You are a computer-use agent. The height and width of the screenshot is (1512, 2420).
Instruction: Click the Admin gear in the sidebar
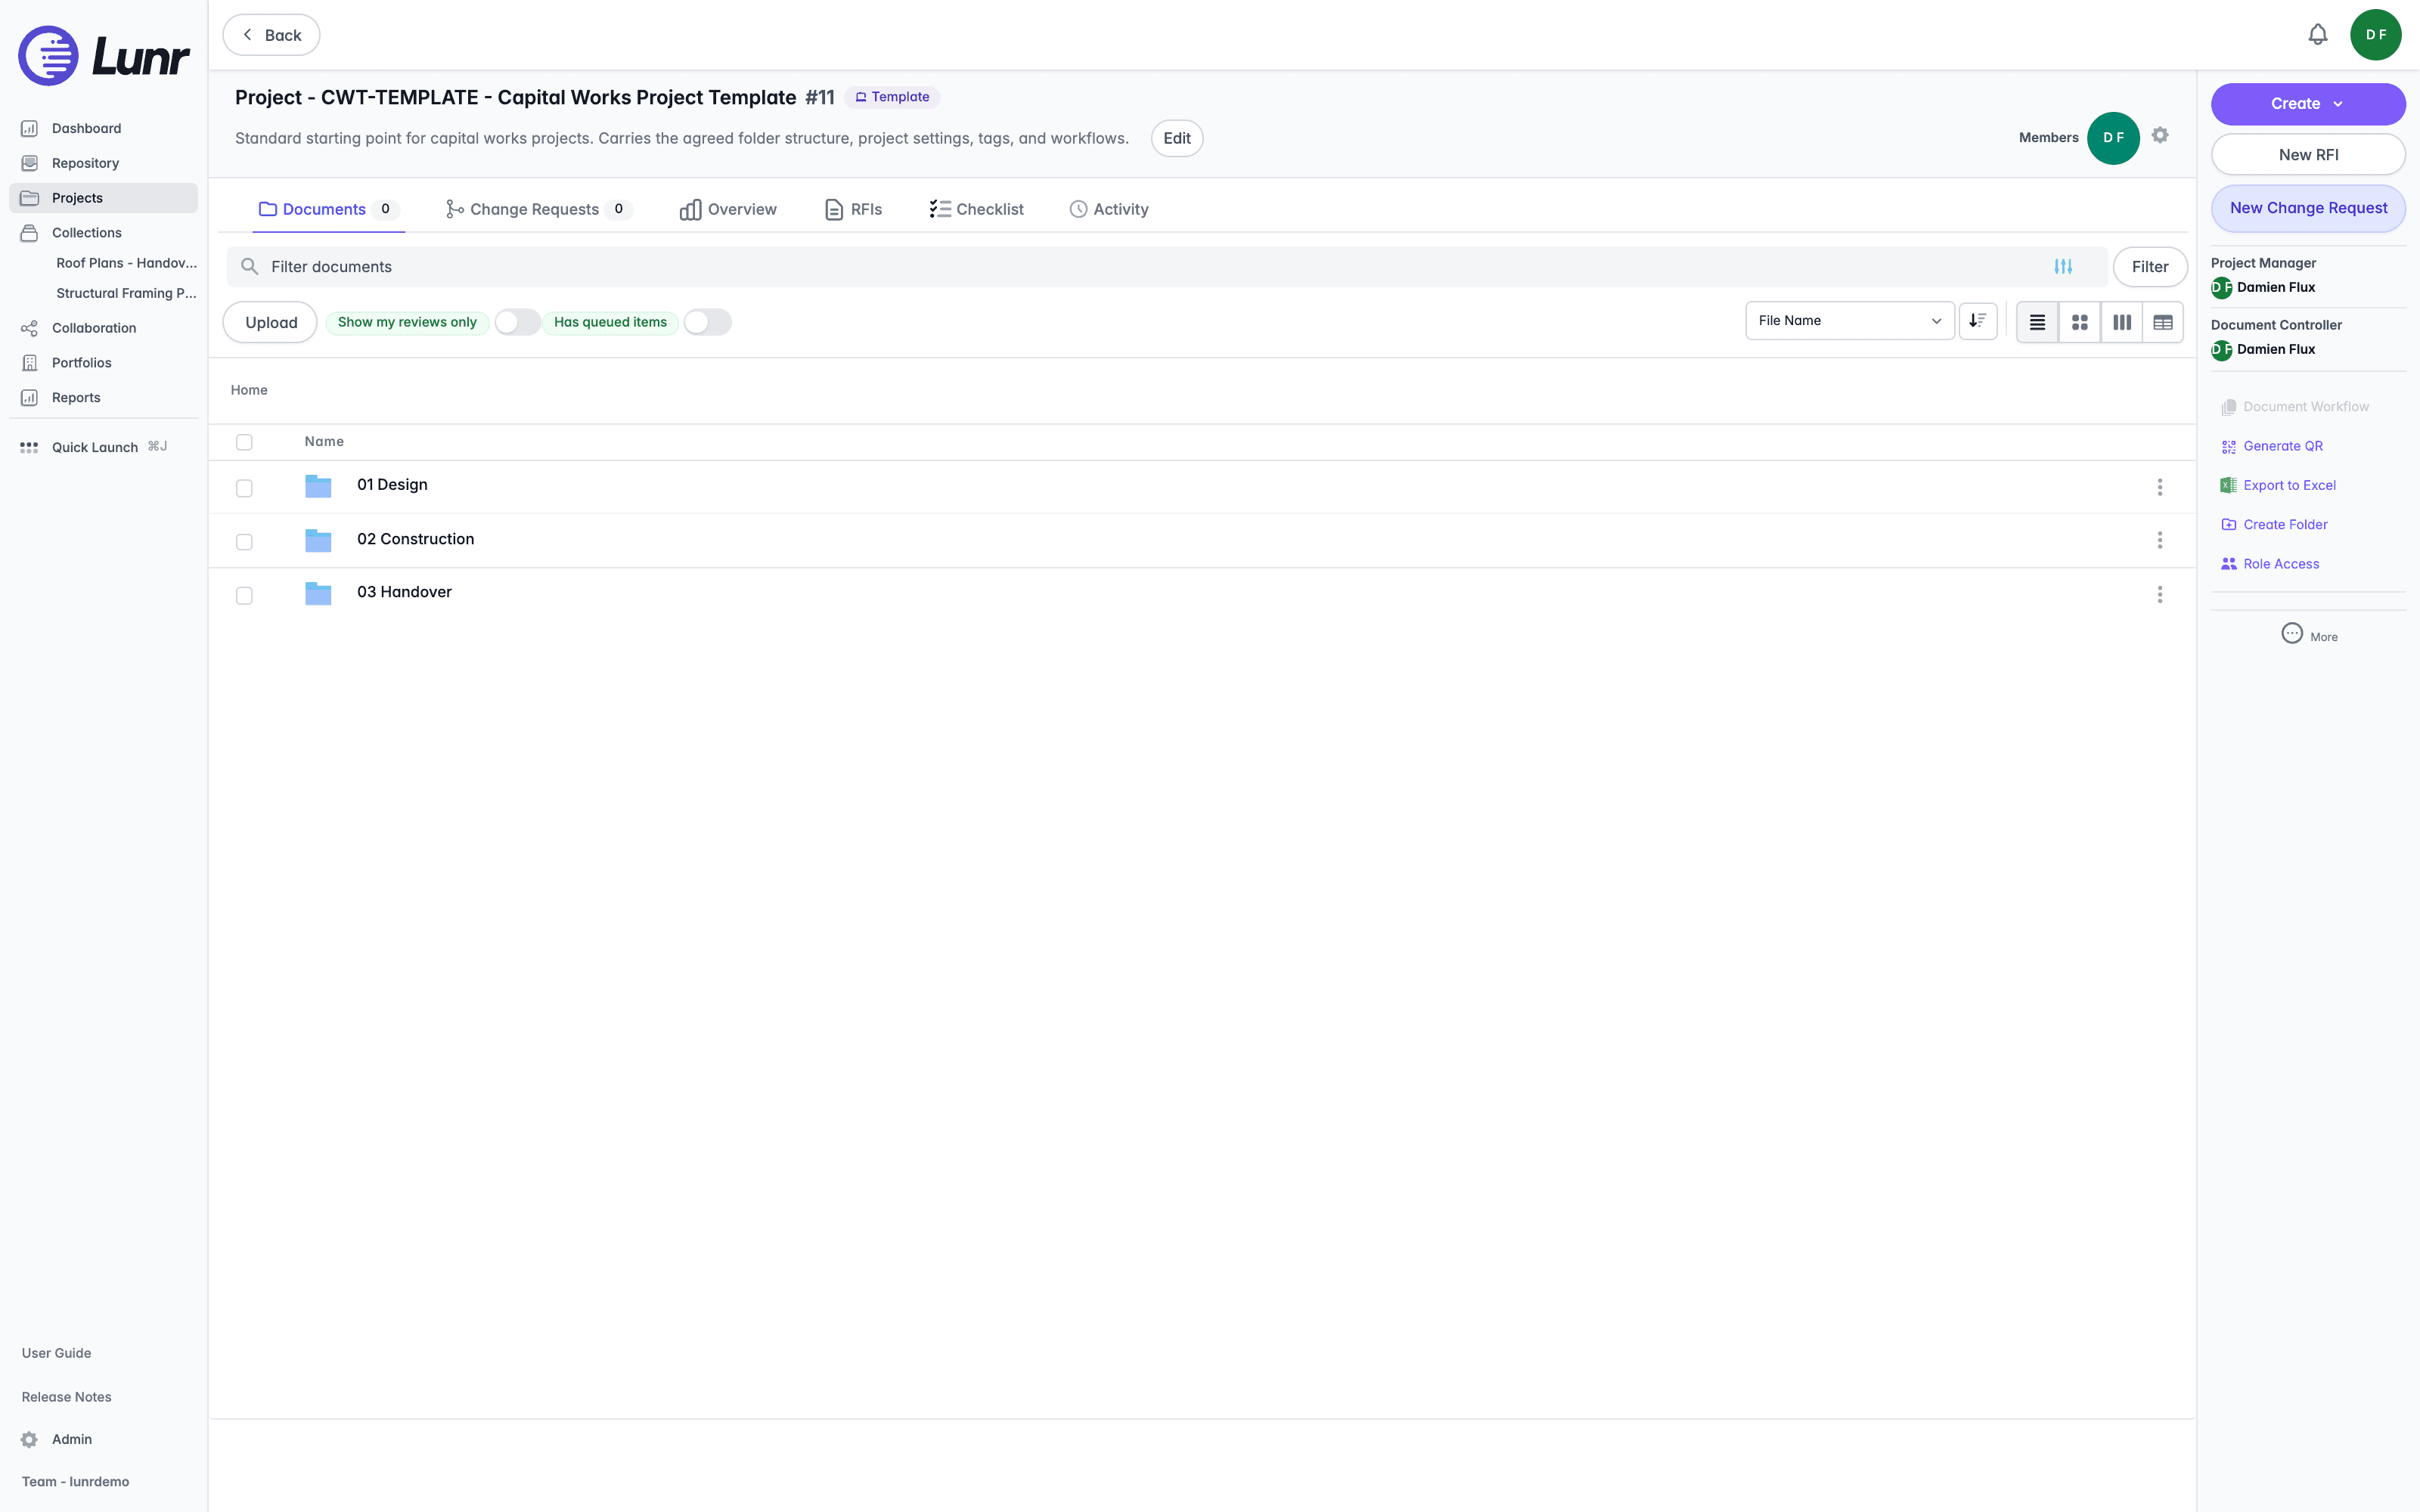tap(29, 1440)
